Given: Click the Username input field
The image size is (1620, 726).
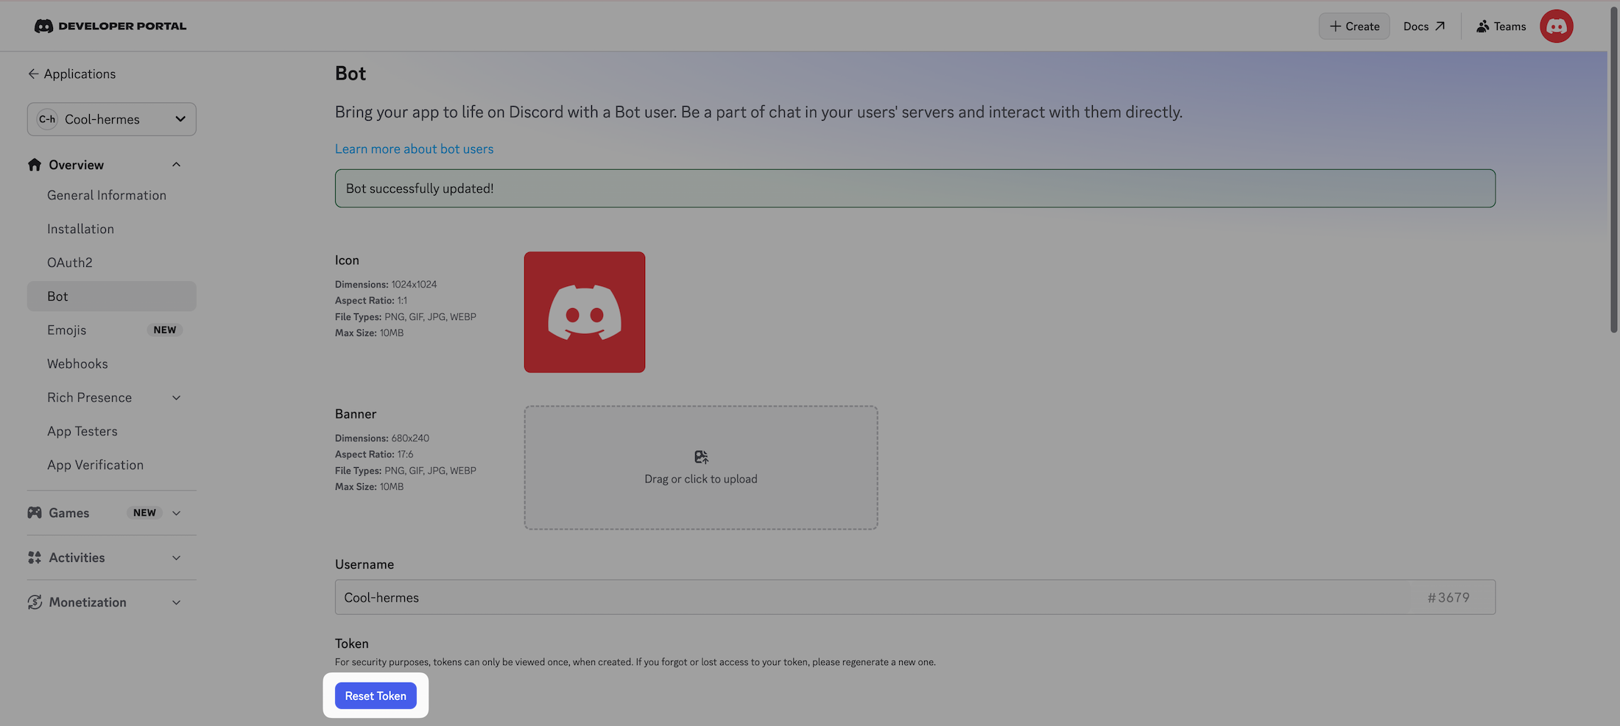Looking at the screenshot, I should point(915,597).
